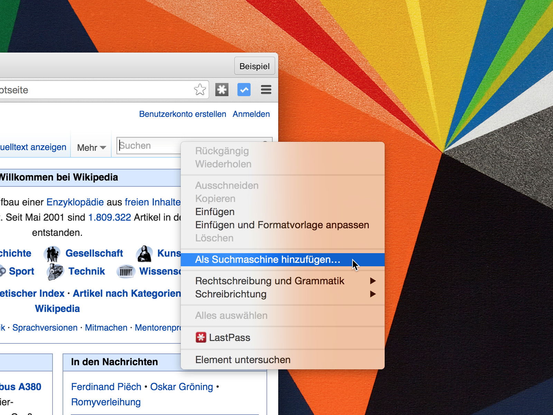
Task: Select Einfügen und Formatvorlage anpassen
Action: 283,225
